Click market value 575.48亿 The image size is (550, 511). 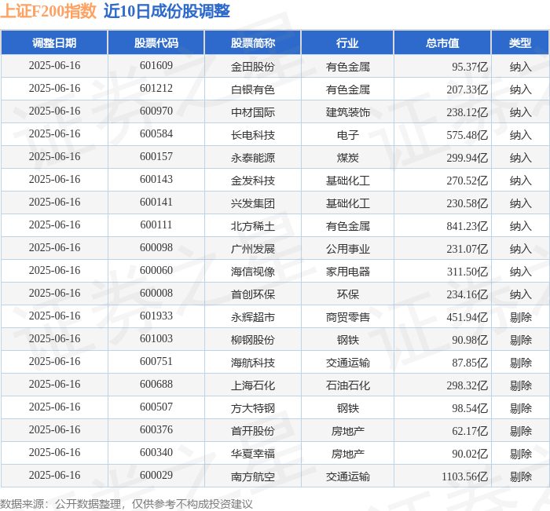pyautogui.click(x=467, y=135)
